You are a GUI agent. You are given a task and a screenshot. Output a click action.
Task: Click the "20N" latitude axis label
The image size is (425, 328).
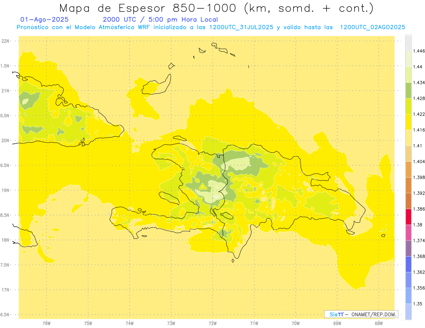(x=5, y=140)
